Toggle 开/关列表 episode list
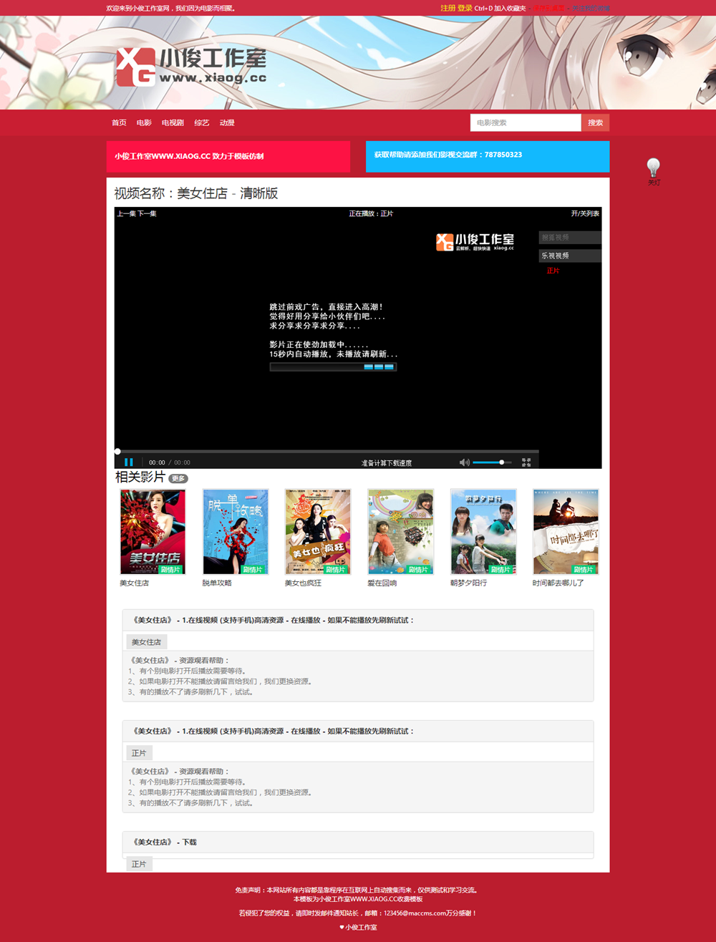 [585, 213]
